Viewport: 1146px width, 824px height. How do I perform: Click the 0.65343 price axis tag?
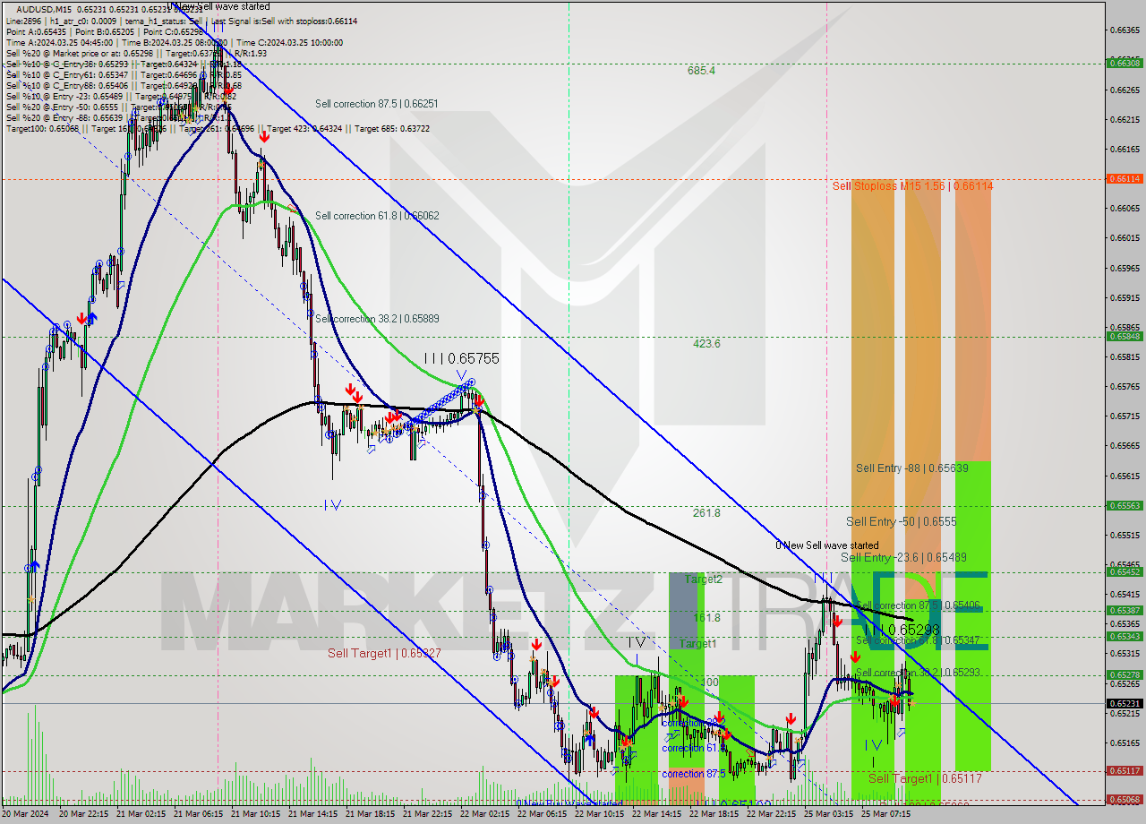tap(1125, 636)
